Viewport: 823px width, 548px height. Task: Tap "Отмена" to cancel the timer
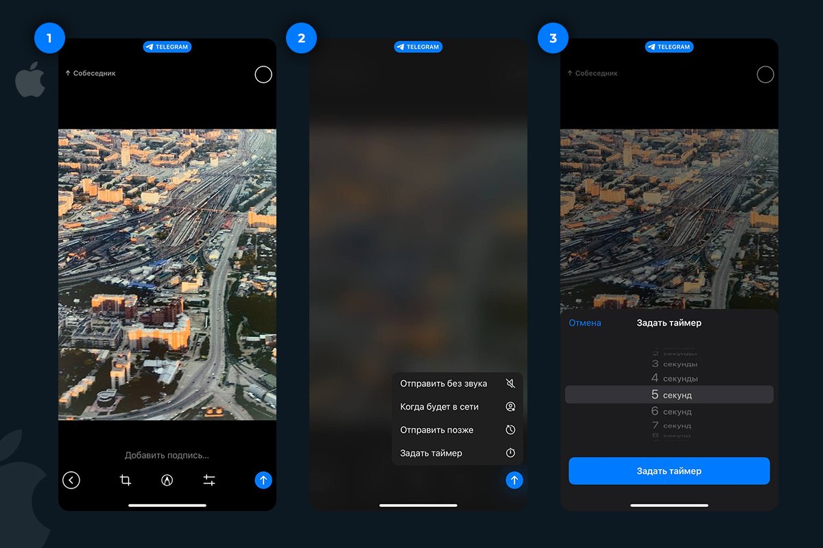[584, 323]
